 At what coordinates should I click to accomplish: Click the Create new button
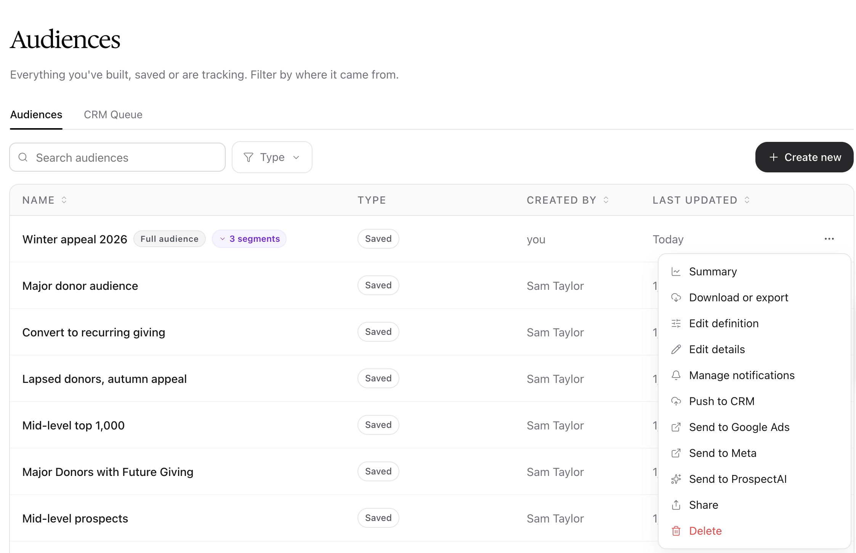point(805,157)
